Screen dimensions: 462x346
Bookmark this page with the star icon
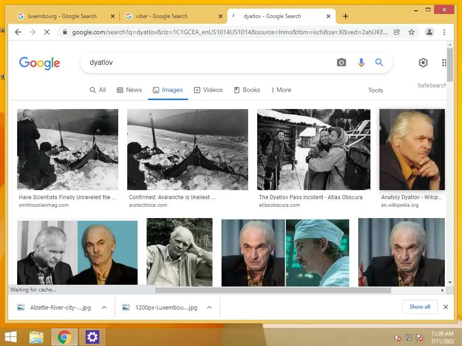[411, 32]
